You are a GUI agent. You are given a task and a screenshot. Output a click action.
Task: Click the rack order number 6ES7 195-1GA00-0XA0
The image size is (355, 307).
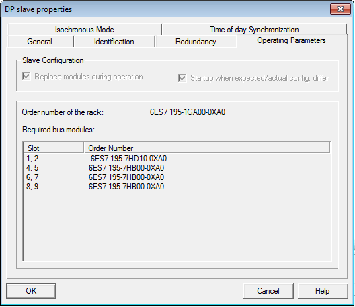188,112
